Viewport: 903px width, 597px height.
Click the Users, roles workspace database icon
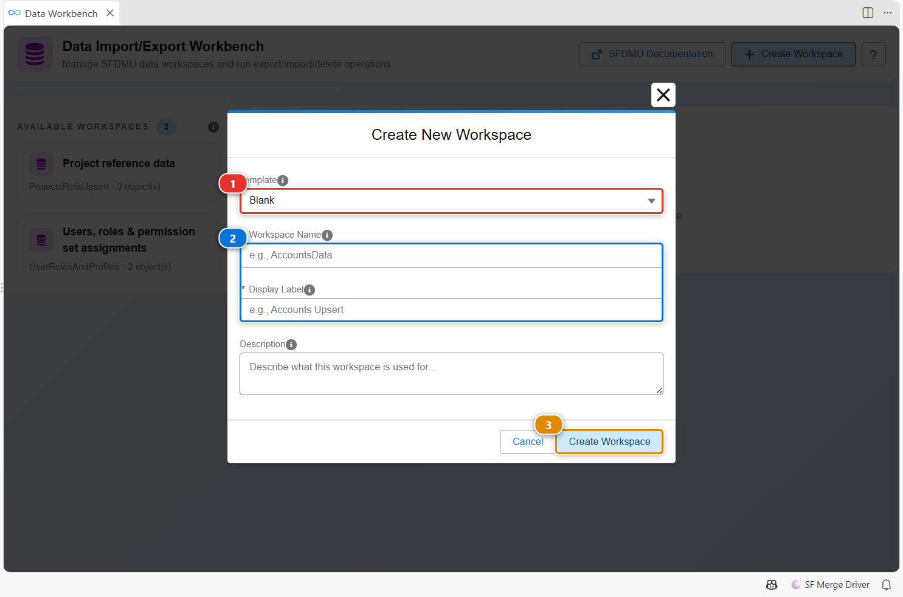pyautogui.click(x=41, y=240)
